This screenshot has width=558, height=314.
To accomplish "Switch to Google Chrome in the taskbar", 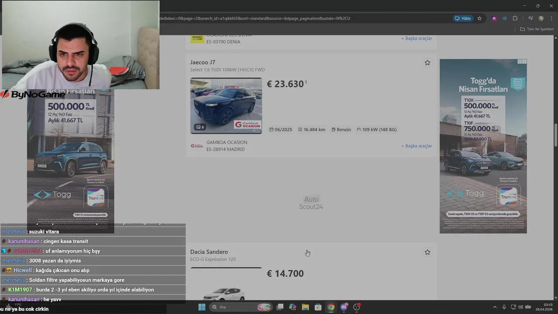I will 331,307.
